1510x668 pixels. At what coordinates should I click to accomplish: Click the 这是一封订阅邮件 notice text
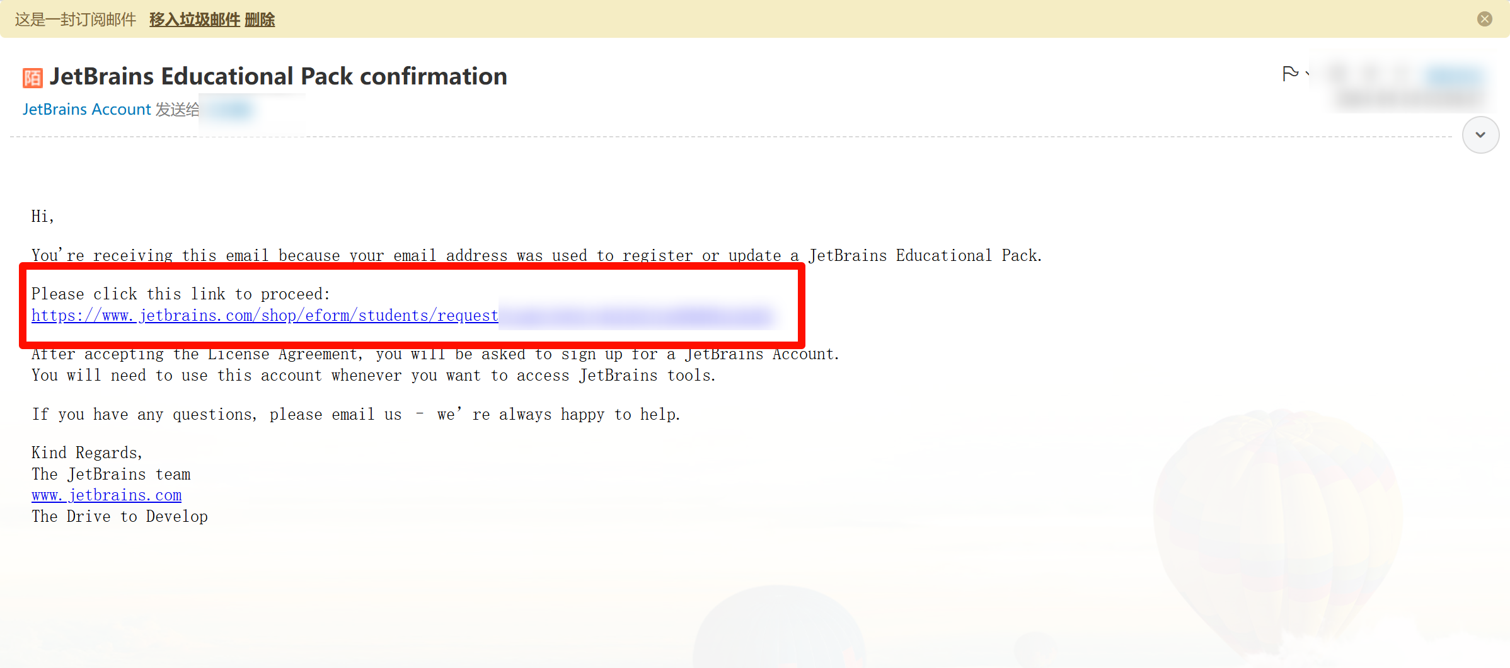(76, 20)
